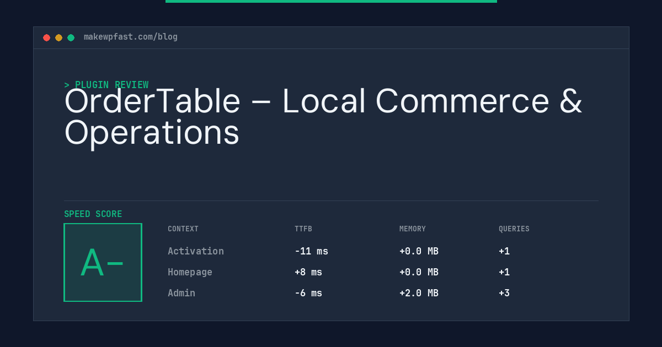Viewport: 662px width, 347px height.
Task: Click the +3 queries value
Action: click(504, 293)
